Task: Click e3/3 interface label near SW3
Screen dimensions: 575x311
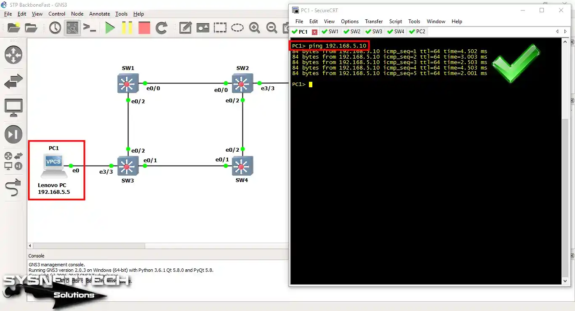Action: coord(106,172)
